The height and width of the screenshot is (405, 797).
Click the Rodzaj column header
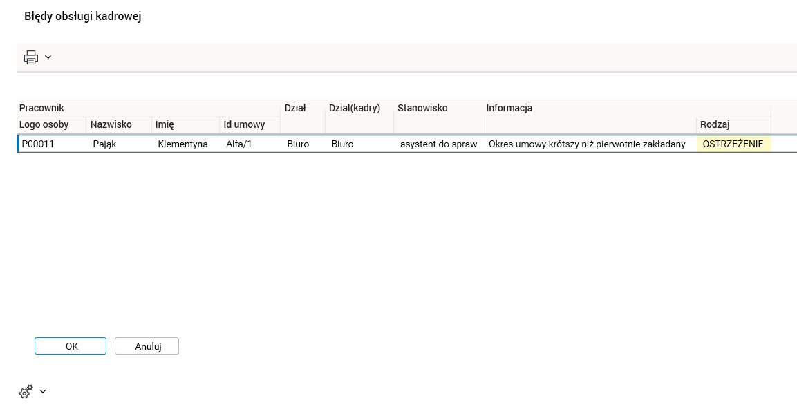tap(733, 125)
